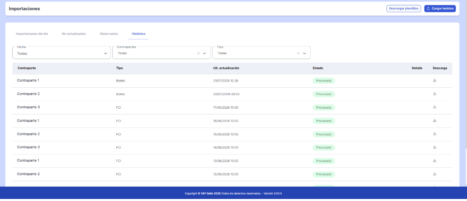Click the copyright VAF Gallo footer text
467x201 pixels.
point(233,194)
